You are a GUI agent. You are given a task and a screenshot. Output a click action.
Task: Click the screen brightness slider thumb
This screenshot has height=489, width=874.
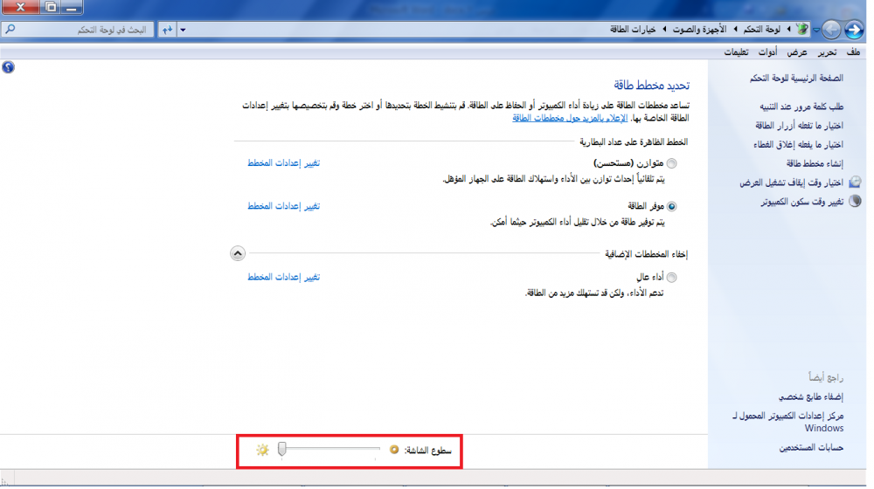pyautogui.click(x=281, y=449)
